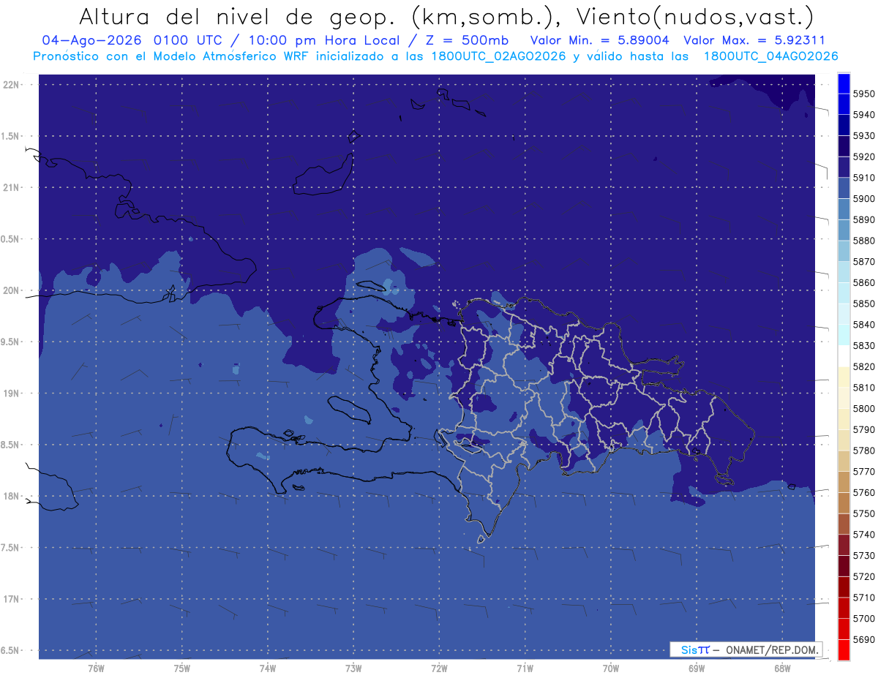Click the '5710' legend value

(x=863, y=598)
